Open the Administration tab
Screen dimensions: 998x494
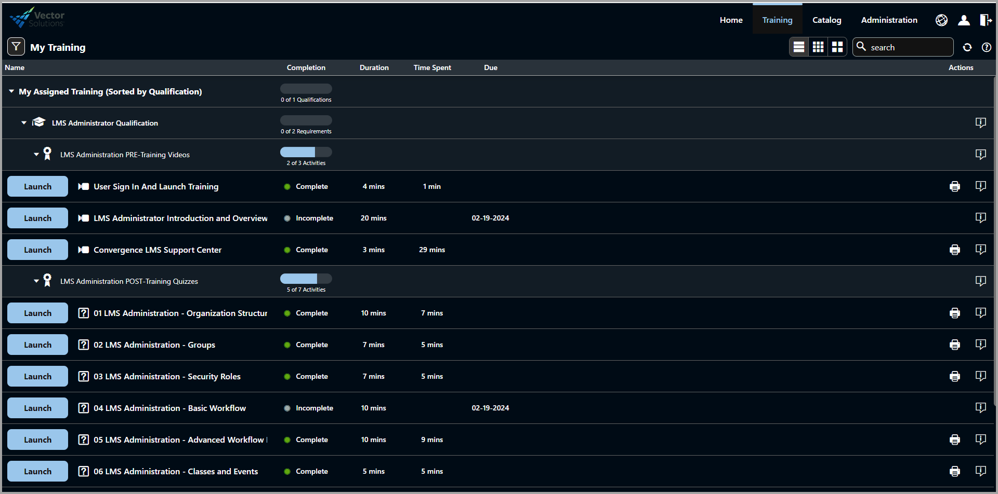click(889, 20)
